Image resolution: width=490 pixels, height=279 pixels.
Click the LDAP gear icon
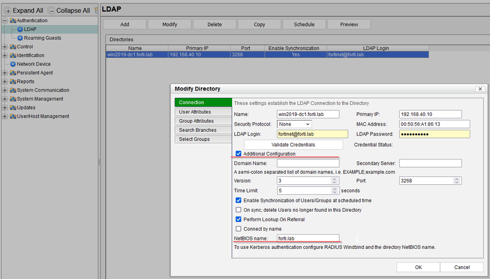[x=20, y=29]
